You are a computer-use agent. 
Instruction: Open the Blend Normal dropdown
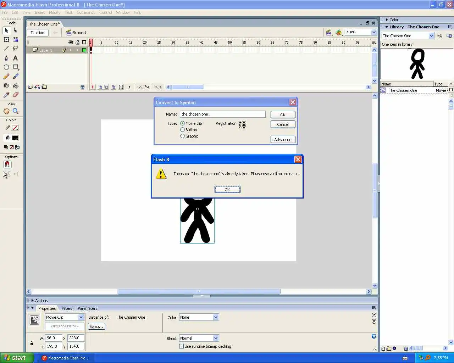(x=216, y=338)
